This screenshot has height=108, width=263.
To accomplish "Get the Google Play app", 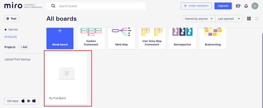I will tap(29, 101).
